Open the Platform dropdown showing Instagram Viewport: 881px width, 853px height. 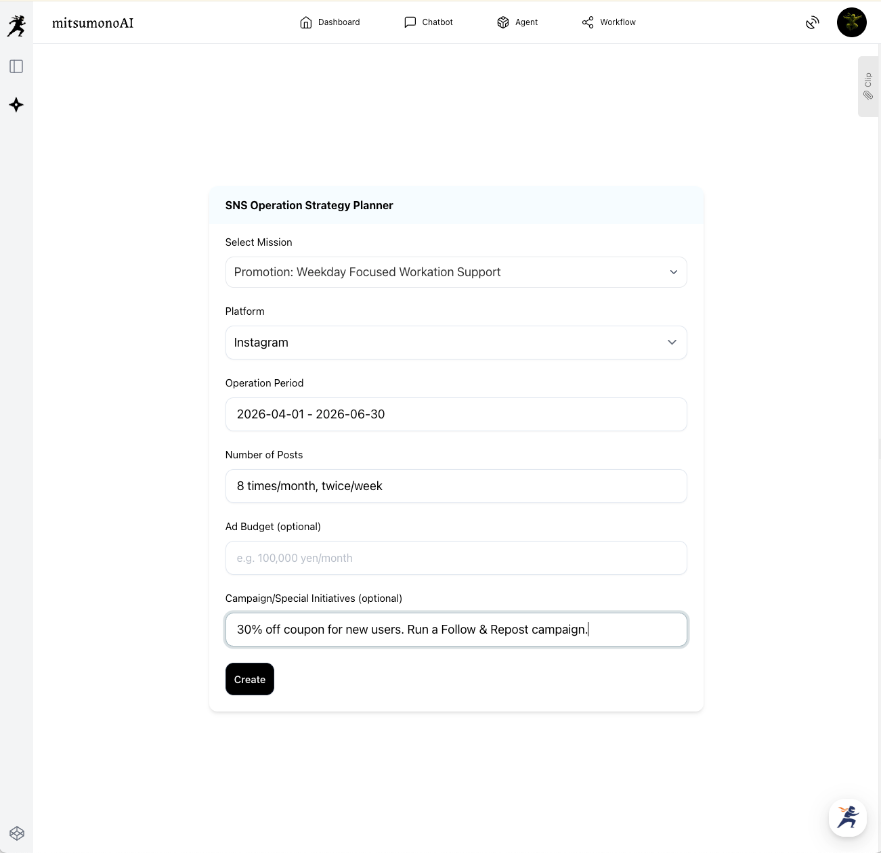click(447, 343)
